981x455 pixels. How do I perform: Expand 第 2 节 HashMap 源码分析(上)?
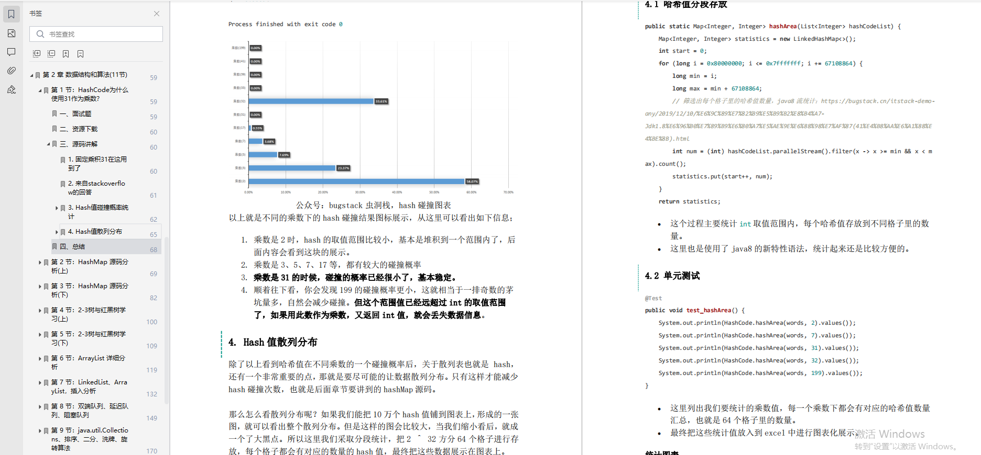click(40, 263)
